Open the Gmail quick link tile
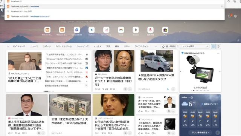Image resolution: width=241 pixels, height=136 pixels. 121,30
